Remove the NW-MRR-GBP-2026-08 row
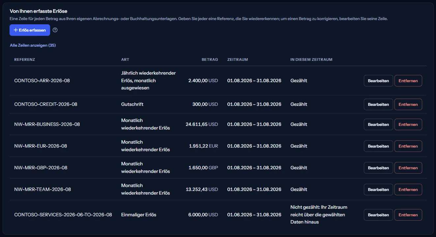Viewport: 436px width, 237px height. (408, 168)
